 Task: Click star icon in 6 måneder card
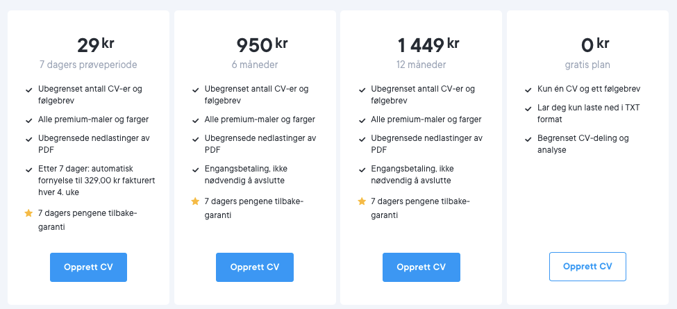[x=195, y=201]
